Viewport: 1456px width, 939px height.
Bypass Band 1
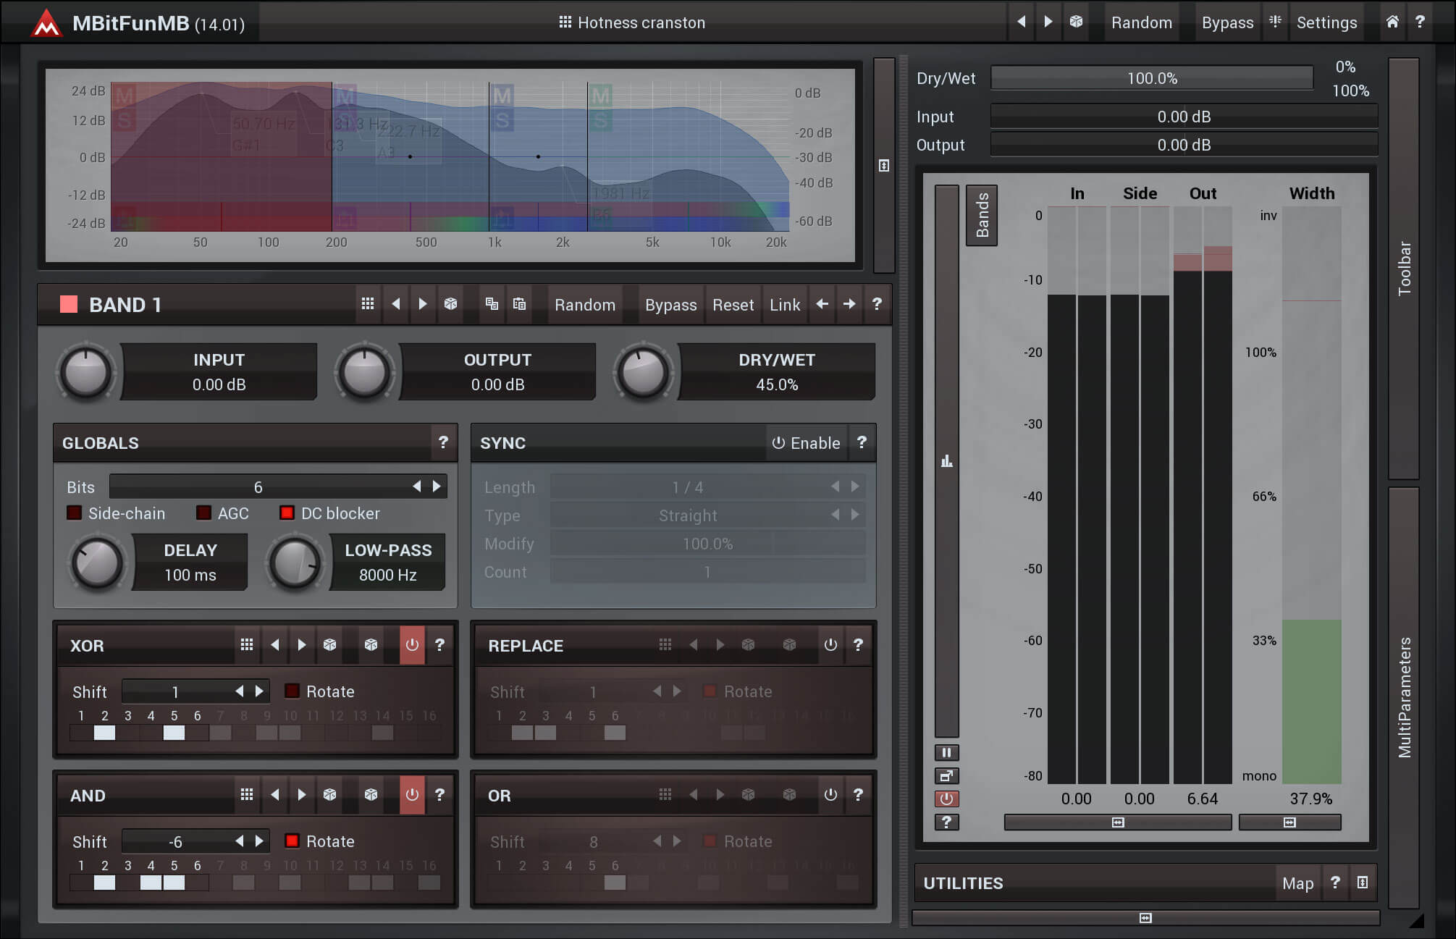point(670,305)
